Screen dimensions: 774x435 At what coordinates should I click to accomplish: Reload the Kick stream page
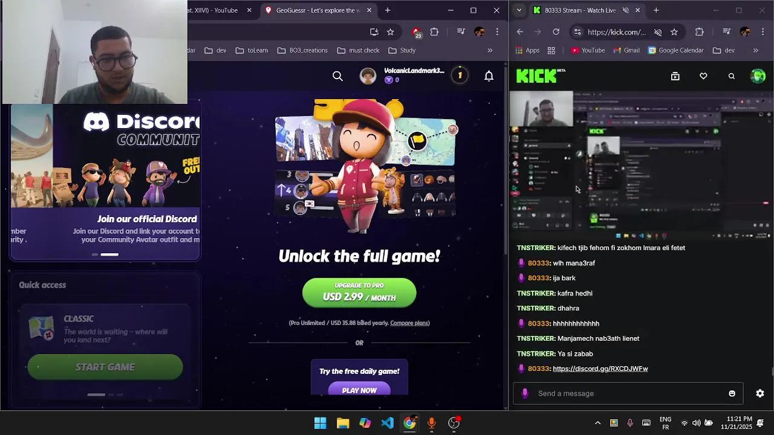tap(556, 32)
